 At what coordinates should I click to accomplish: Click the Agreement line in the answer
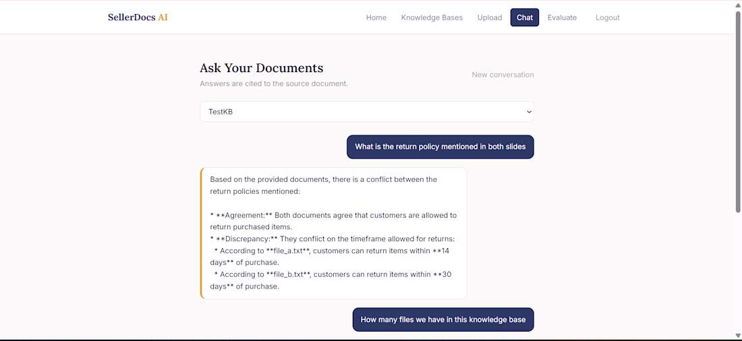click(333, 221)
